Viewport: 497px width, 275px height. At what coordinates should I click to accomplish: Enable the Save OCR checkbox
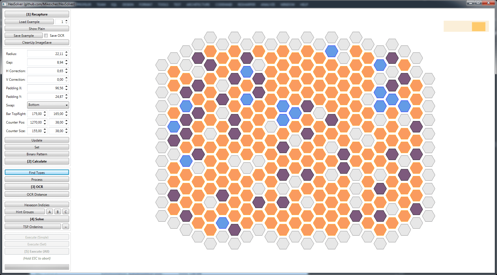click(x=46, y=36)
